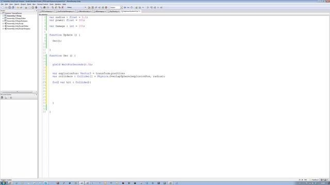Expand the Assembly-UnityScript-Editor node

click(x=3, y=26)
